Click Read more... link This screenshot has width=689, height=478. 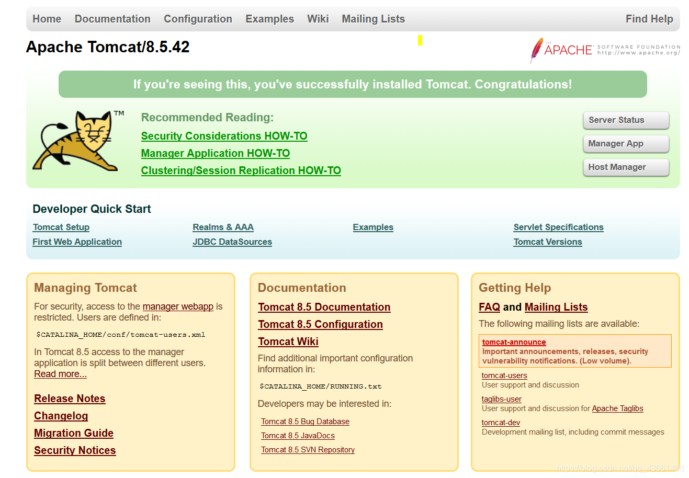pos(61,374)
